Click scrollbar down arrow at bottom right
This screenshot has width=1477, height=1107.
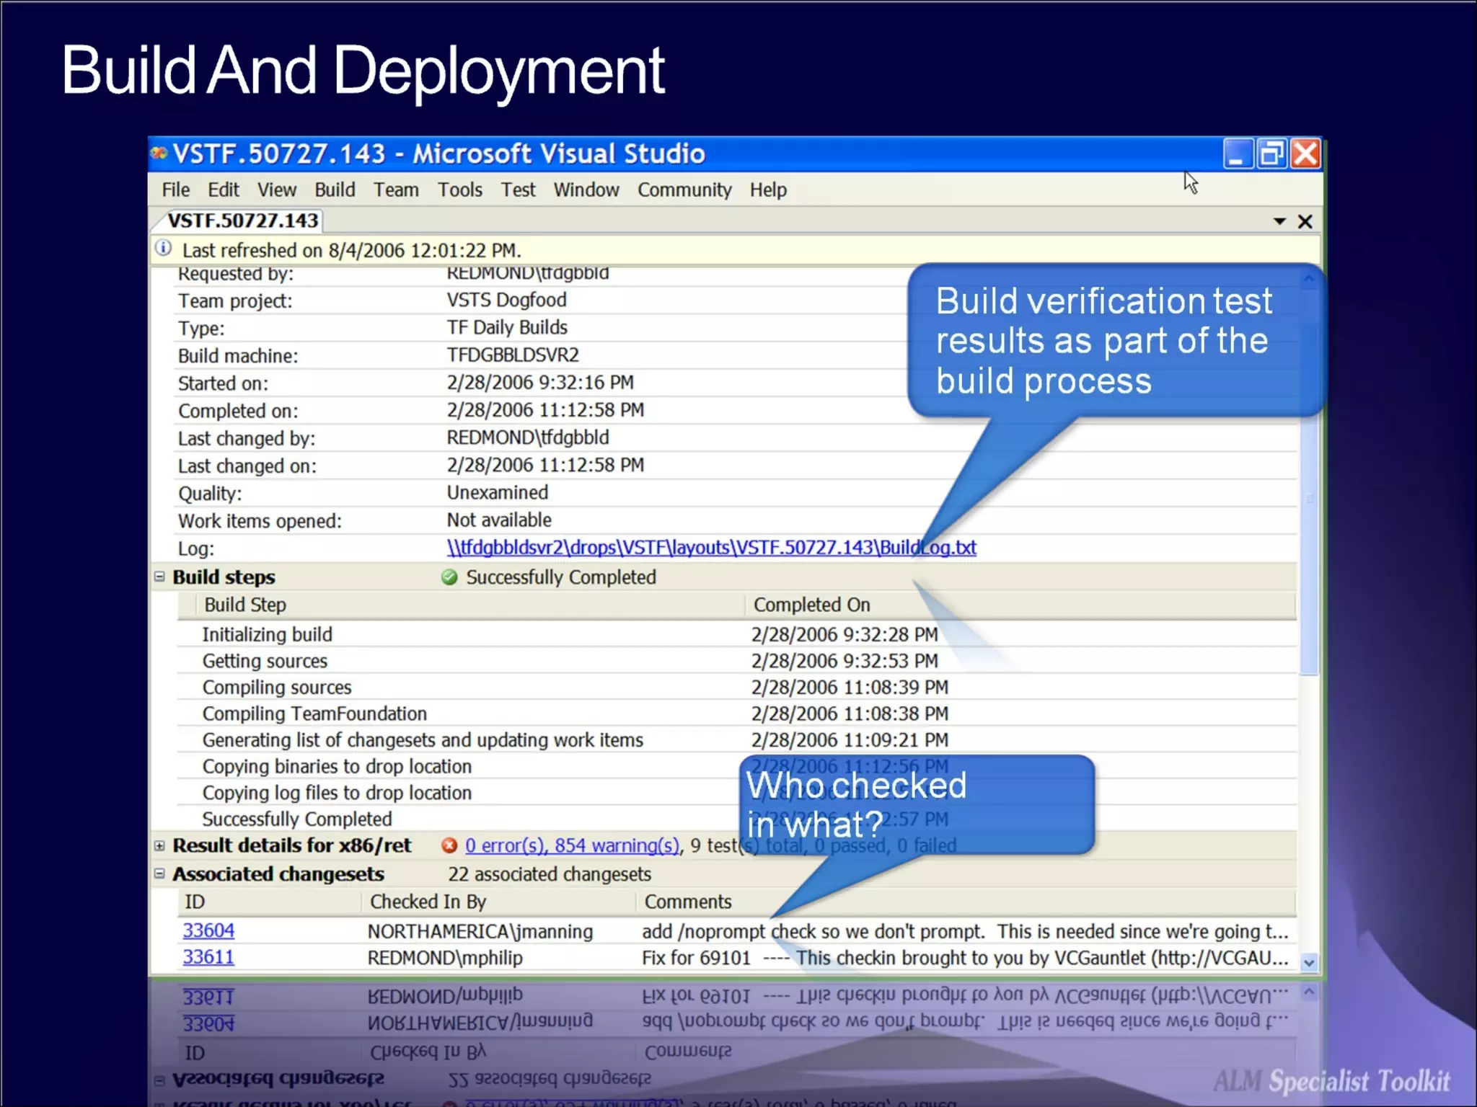point(1309,962)
